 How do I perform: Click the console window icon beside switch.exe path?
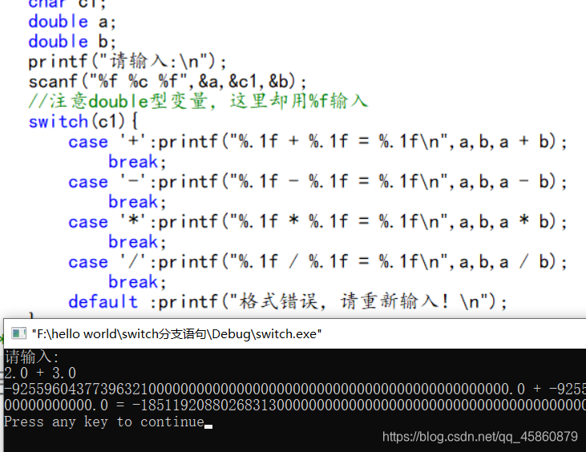(x=18, y=333)
